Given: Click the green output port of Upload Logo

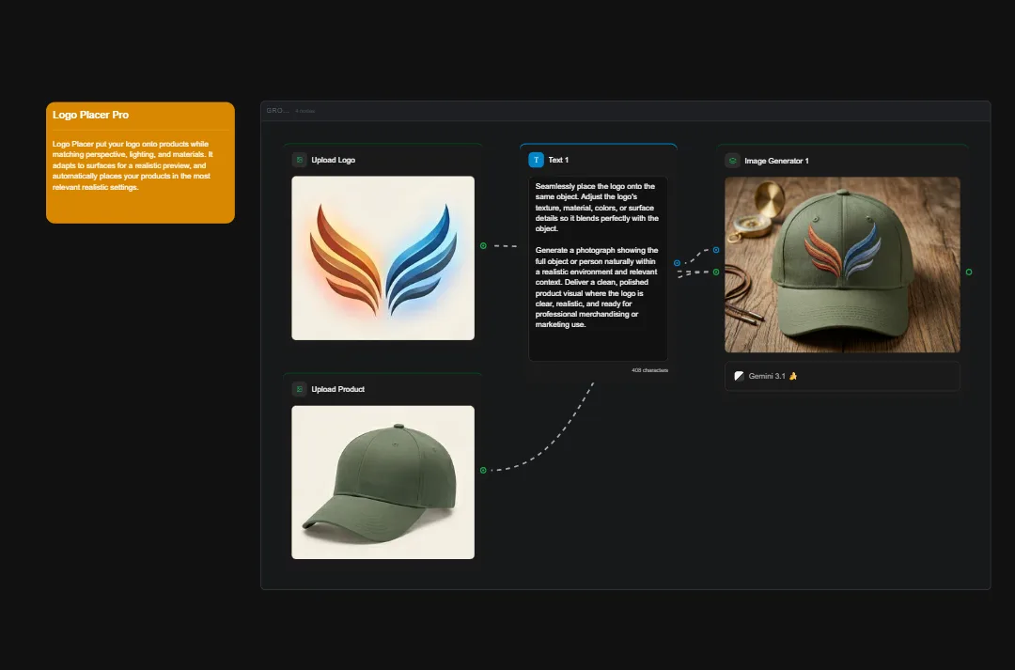Looking at the screenshot, I should 483,245.
